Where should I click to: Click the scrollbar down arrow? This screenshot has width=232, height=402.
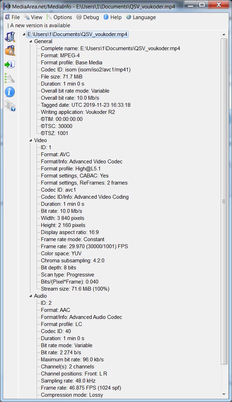[224, 394]
